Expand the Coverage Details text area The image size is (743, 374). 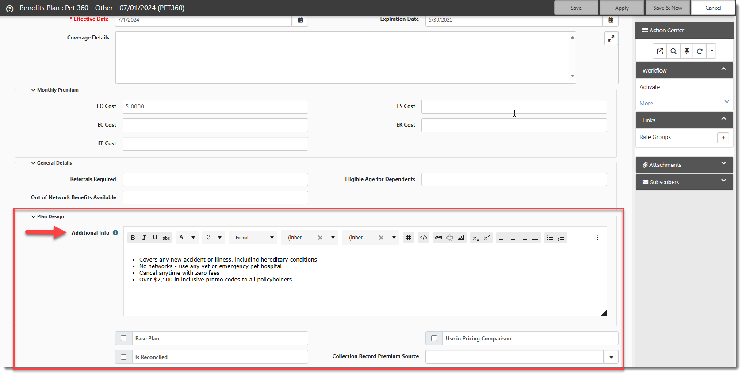[611, 39]
